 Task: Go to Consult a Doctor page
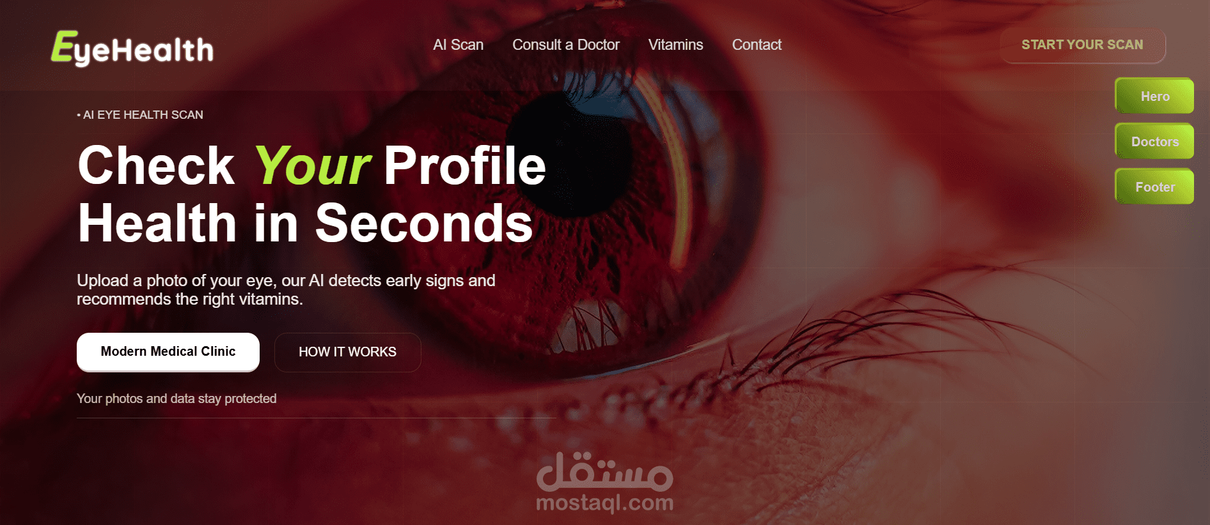pyautogui.click(x=565, y=45)
